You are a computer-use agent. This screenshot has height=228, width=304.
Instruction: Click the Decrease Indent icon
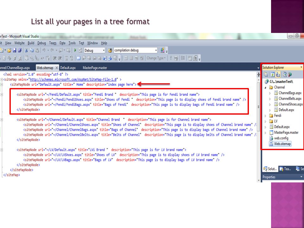55,58
